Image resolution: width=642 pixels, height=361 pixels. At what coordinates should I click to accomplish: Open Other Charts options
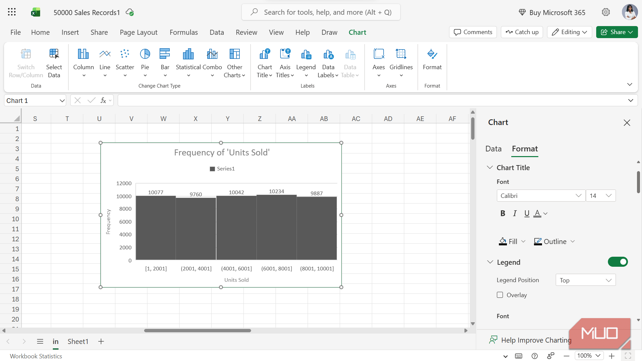coord(234,63)
